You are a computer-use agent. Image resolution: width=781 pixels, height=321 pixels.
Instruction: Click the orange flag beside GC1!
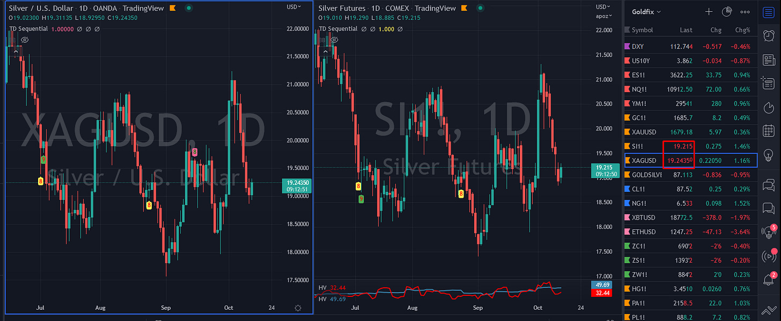click(x=628, y=117)
